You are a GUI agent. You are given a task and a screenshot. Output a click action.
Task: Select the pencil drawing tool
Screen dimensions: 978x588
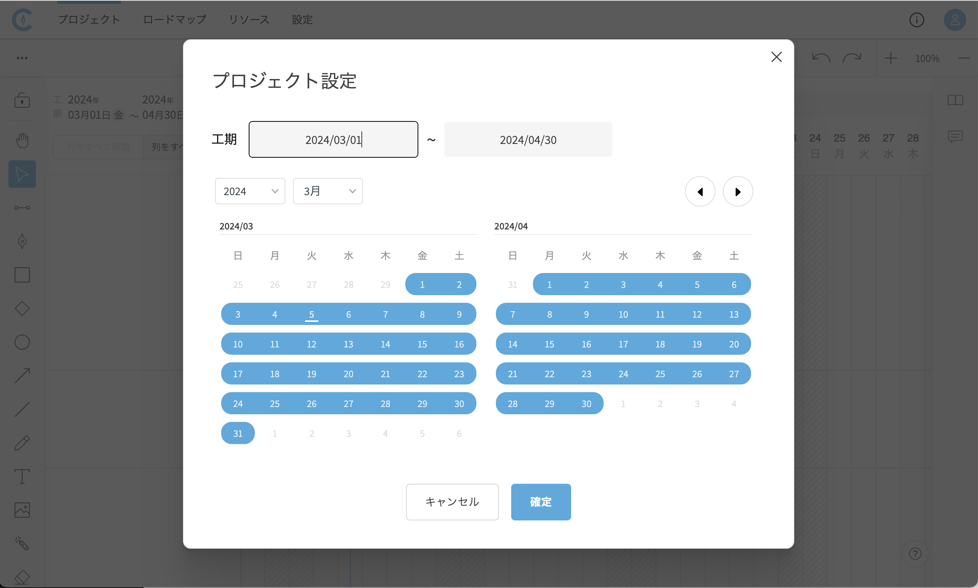tap(22, 443)
